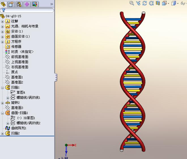Expand 螺旋线/涡状线1 under 扫描1

point(8,98)
